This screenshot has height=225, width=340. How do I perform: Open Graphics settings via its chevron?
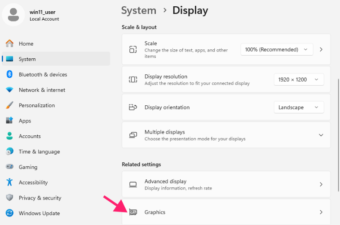pyautogui.click(x=321, y=212)
